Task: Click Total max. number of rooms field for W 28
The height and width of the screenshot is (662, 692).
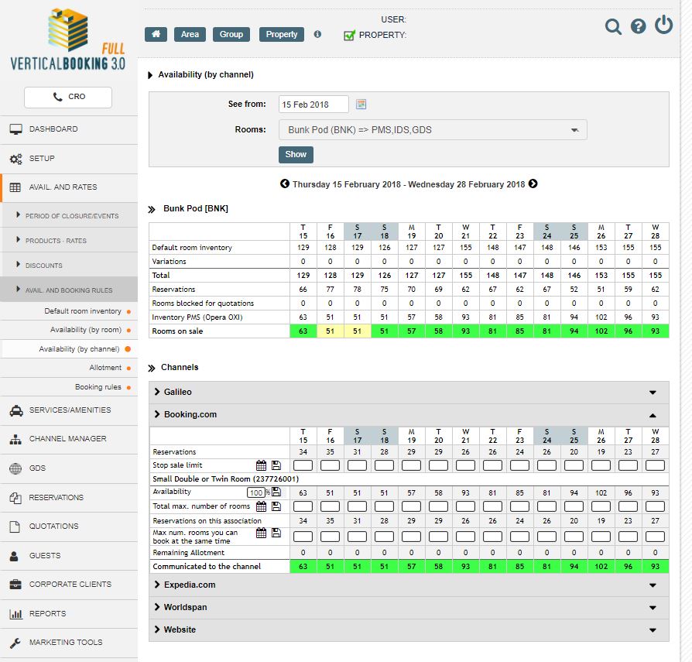Action: coord(655,506)
